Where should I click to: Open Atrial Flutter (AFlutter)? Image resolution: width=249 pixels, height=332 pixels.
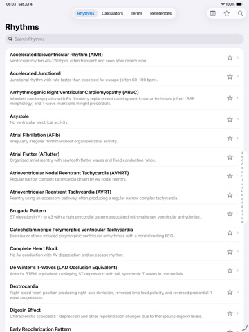click(124, 157)
